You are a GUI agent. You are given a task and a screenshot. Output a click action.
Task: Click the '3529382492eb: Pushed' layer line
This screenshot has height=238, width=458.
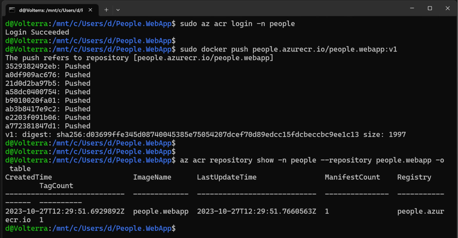47,66
